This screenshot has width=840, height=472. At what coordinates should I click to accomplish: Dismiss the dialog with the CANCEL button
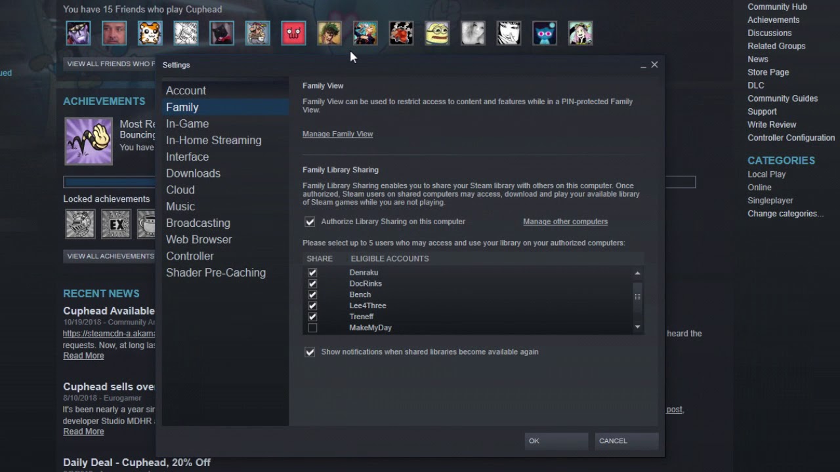[x=627, y=441]
